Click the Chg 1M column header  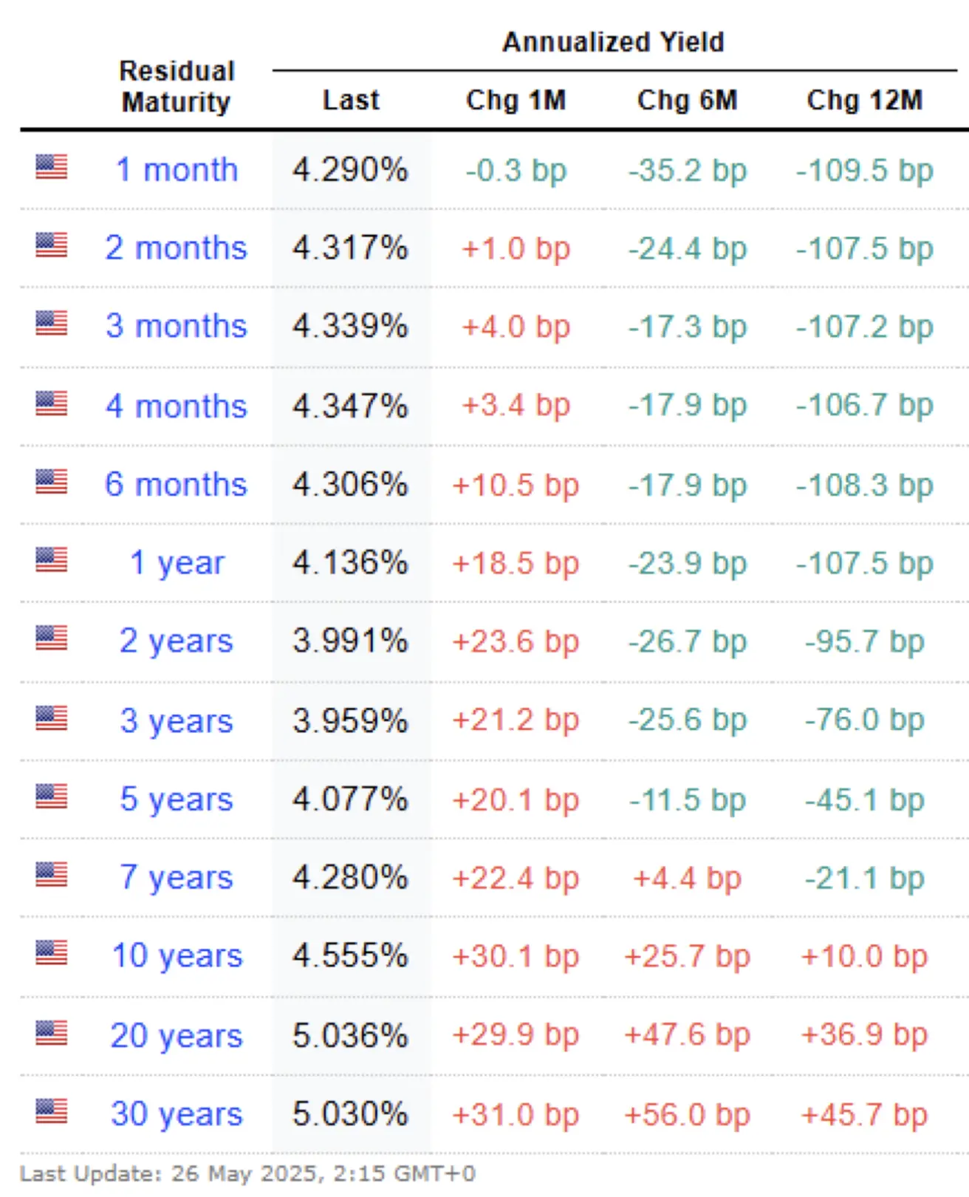516,100
